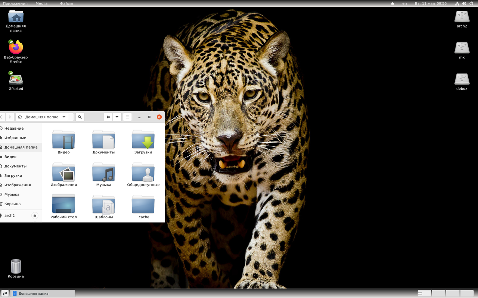Open the Музыка folder in the file view

tap(103, 174)
